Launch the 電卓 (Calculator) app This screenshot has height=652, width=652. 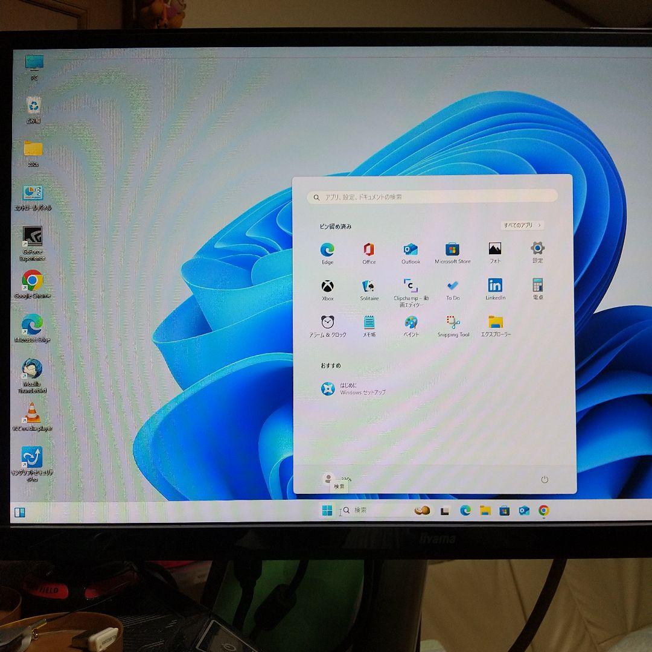tap(537, 289)
